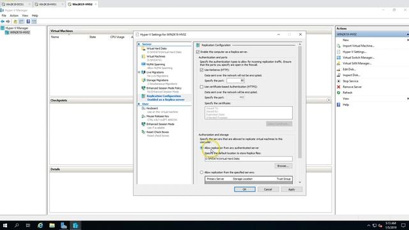409x230 pixels.
Task: Select Allow replication from any authenticated server
Action: click(201, 148)
